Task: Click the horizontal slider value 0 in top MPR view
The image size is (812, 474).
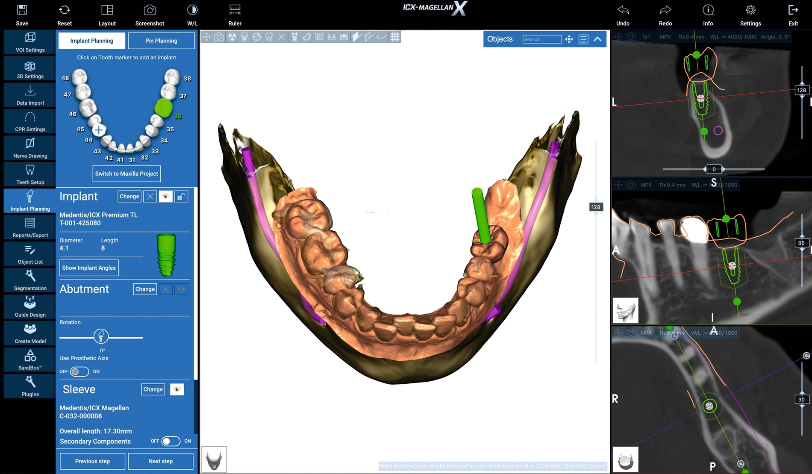Action: (714, 169)
